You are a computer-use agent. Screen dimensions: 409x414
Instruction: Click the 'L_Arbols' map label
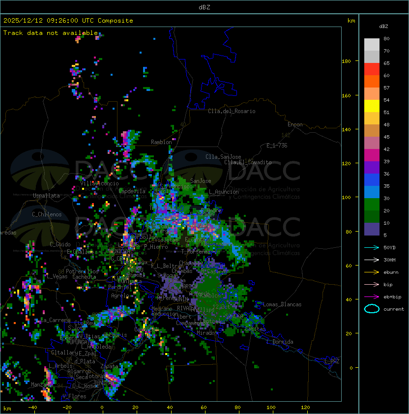60,366
